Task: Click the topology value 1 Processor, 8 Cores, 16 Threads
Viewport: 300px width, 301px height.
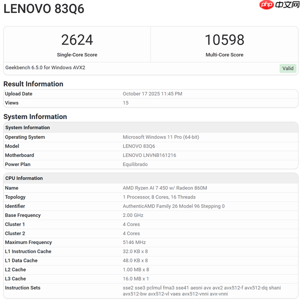Action: click(x=159, y=197)
